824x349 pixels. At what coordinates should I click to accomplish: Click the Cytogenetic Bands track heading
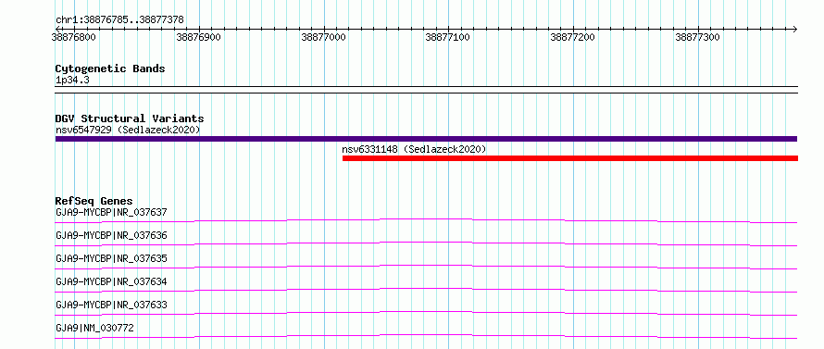[x=110, y=69]
